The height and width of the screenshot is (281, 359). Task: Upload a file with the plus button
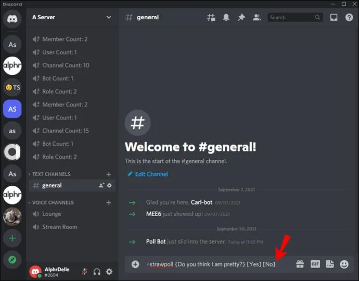(x=135, y=264)
